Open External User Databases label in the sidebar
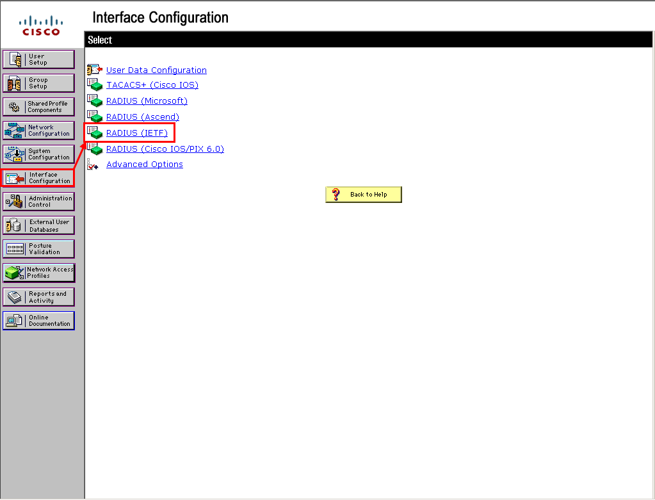Viewport: 655px width, 500px height. click(49, 226)
